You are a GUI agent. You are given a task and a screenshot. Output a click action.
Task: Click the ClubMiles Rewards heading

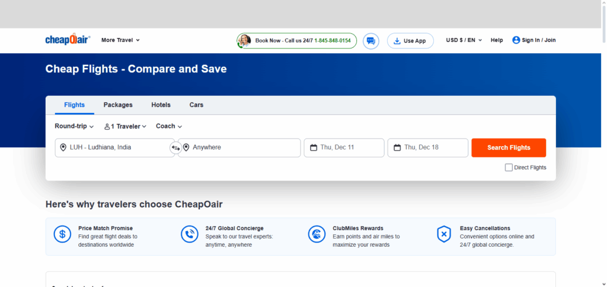tap(357, 228)
